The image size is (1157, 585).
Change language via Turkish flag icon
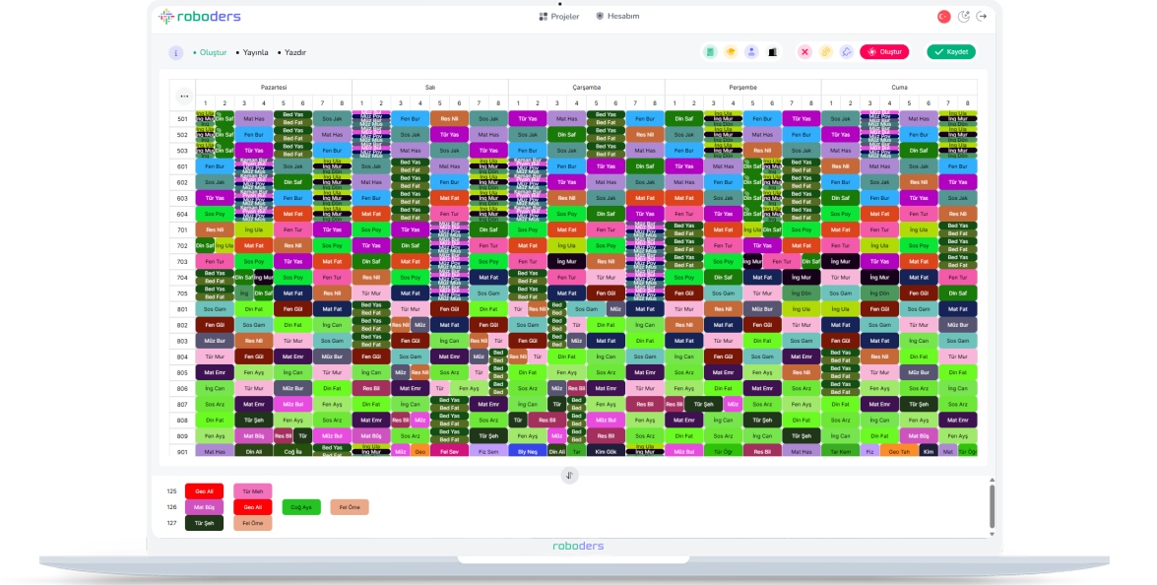pos(943,16)
